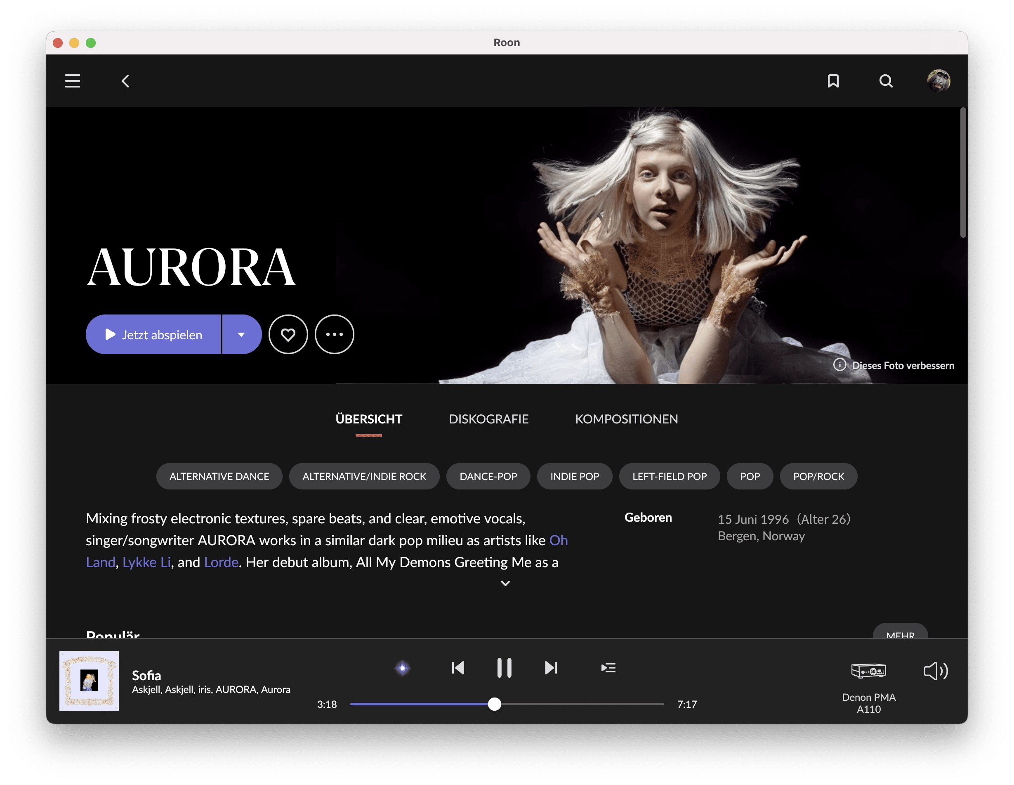Open the volume speaker control
The image size is (1014, 785).
click(x=936, y=671)
